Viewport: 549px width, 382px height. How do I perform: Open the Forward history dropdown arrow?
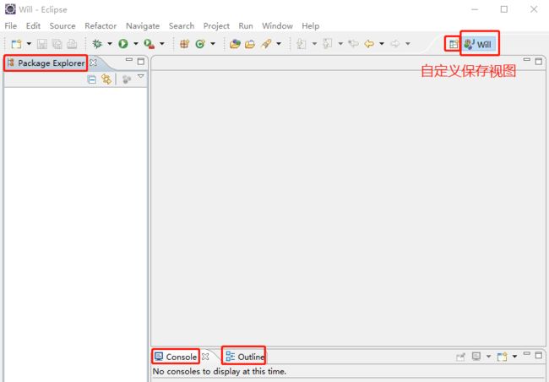coord(408,44)
